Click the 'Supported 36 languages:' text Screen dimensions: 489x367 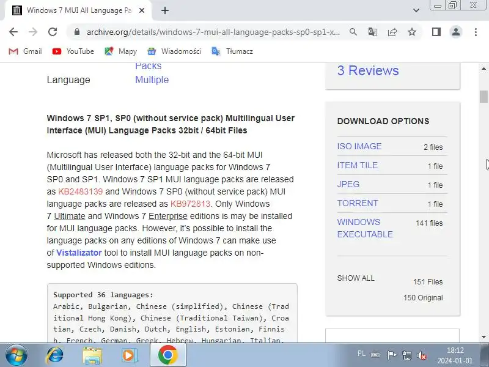(x=103, y=295)
